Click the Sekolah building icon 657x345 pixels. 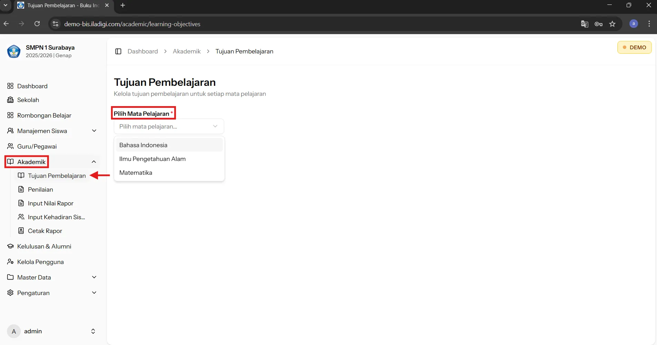click(x=10, y=100)
